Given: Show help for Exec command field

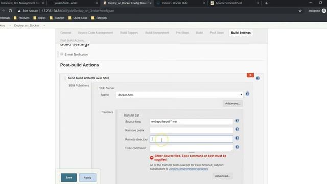Looking at the screenshot, I should coord(237,147).
